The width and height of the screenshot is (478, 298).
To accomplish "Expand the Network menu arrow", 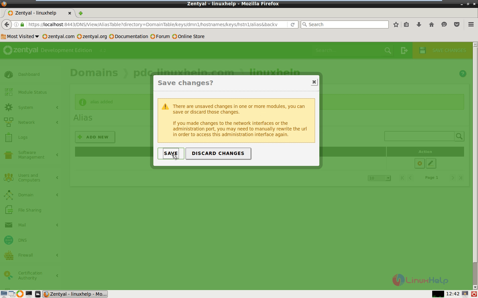I will [x=57, y=122].
